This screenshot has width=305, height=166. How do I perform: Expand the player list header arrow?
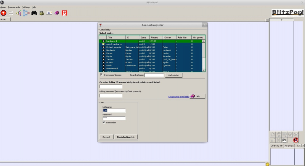281,20
